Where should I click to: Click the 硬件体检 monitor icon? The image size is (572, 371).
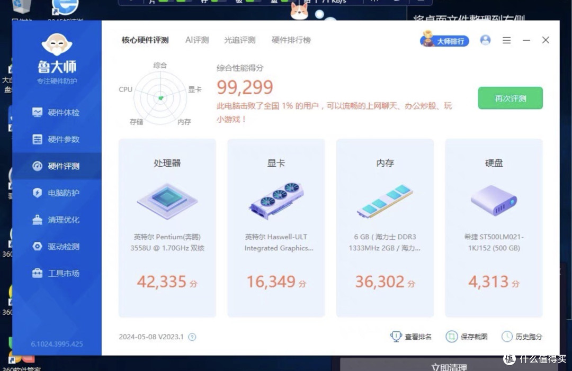(x=37, y=112)
